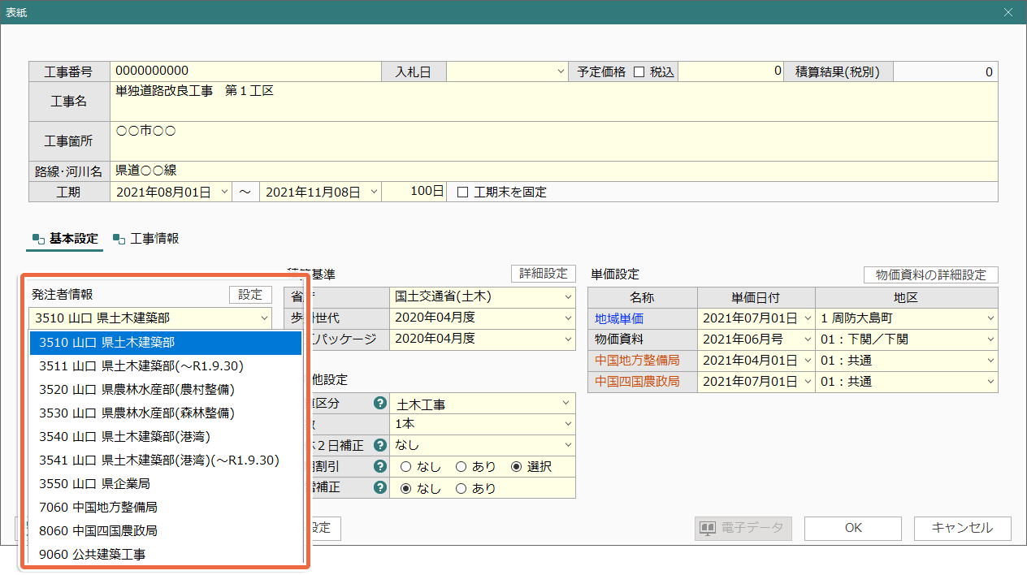The width and height of the screenshot is (1027, 575).
Task: Choose 3510 山口 県土木建築部 list item
Action: click(x=166, y=343)
